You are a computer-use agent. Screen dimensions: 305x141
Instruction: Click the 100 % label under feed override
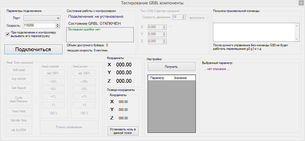[x=53, y=113]
